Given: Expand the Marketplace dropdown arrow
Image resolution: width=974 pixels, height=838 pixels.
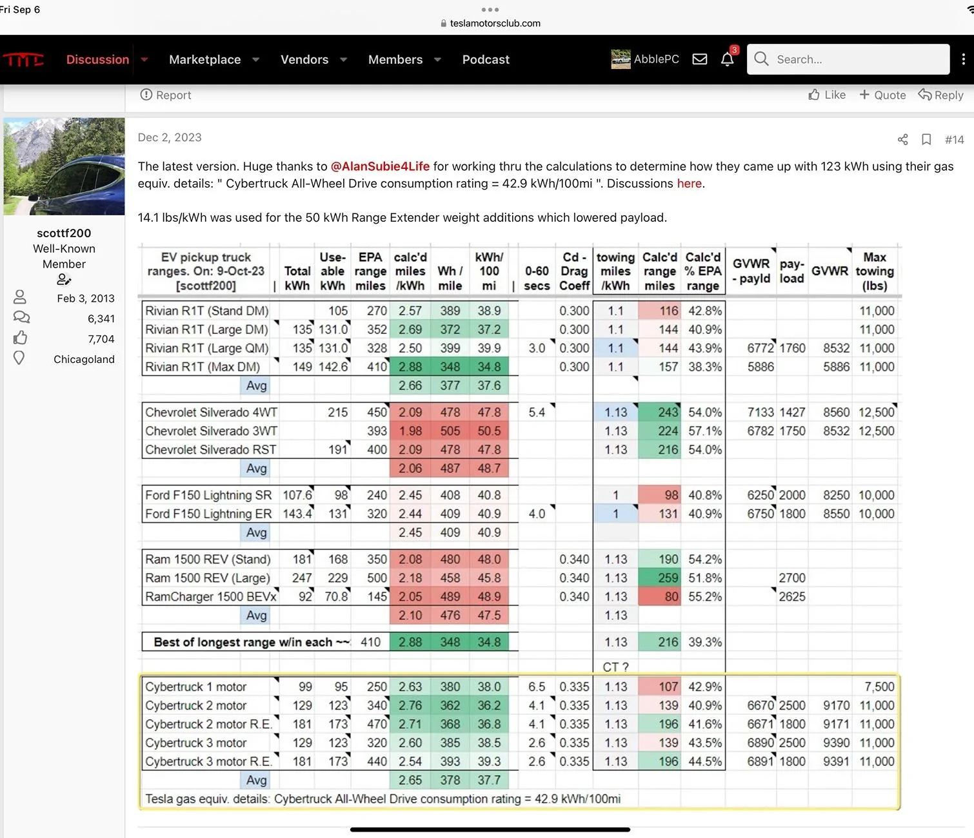Looking at the screenshot, I should [256, 59].
